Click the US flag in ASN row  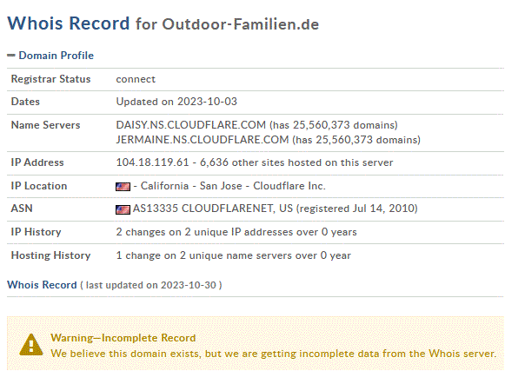(x=123, y=209)
